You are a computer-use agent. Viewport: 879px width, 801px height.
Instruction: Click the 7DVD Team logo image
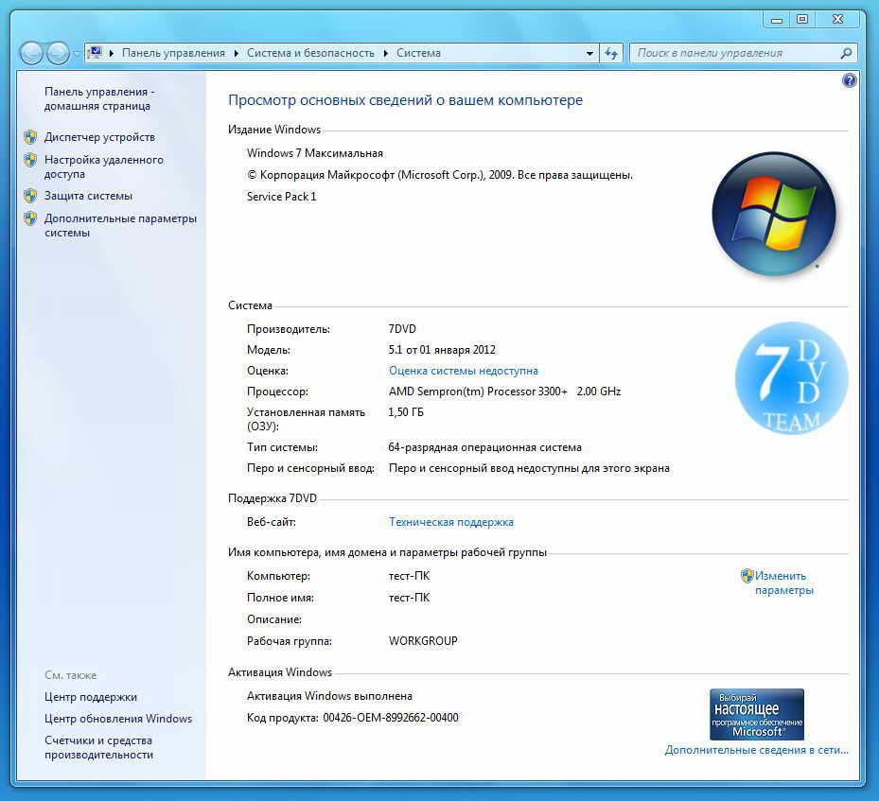[791, 378]
